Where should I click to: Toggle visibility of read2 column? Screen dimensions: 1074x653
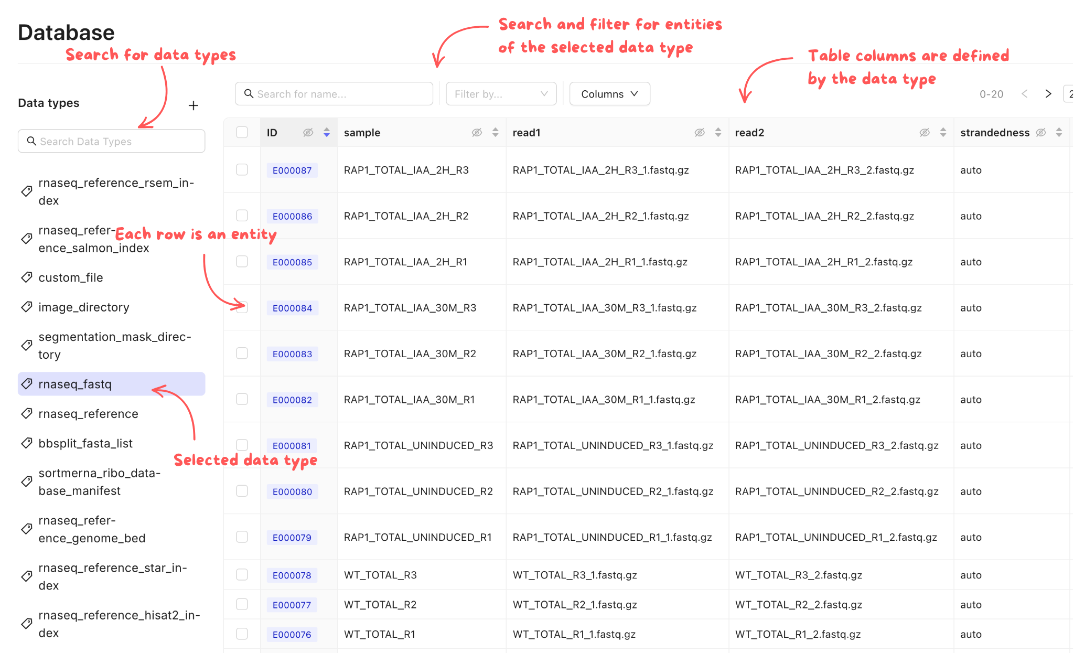[925, 133]
